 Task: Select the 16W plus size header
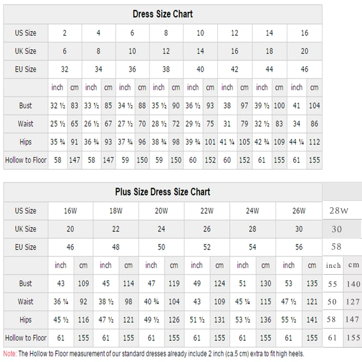click(71, 211)
